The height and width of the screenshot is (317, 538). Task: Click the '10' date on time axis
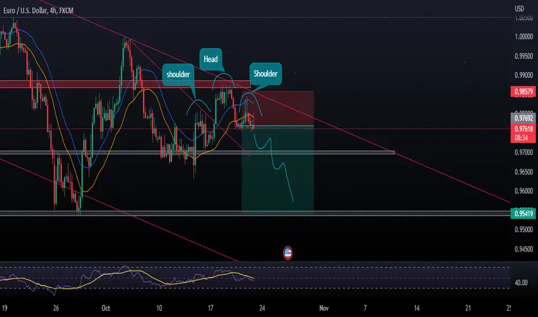click(x=159, y=308)
